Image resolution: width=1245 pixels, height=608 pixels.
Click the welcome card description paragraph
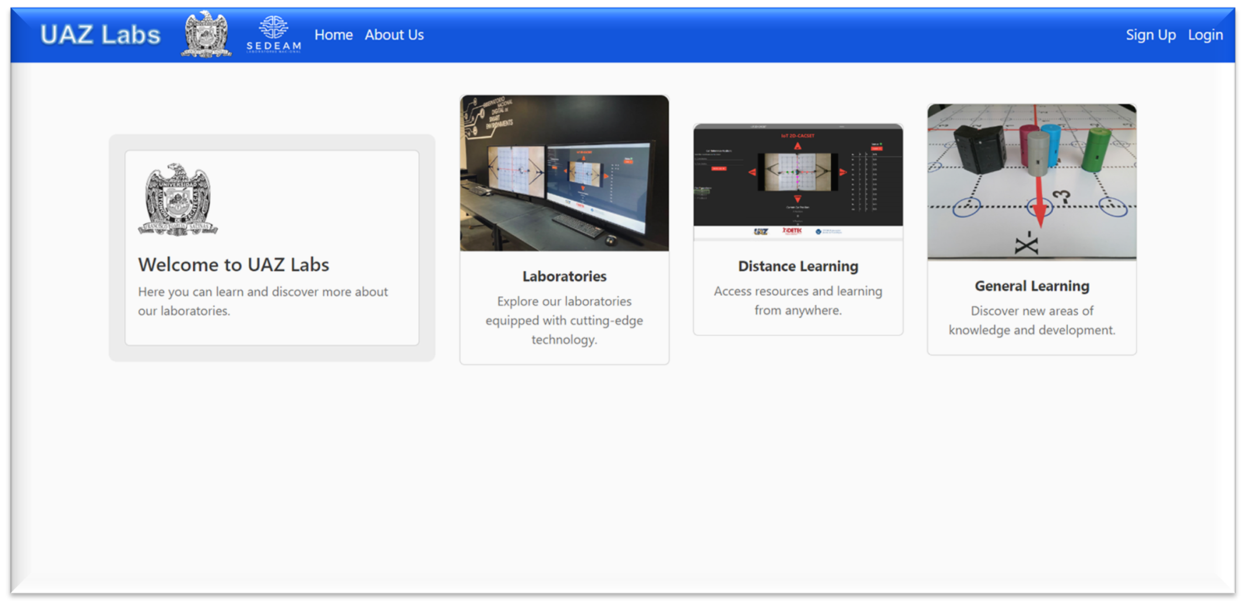coord(263,301)
